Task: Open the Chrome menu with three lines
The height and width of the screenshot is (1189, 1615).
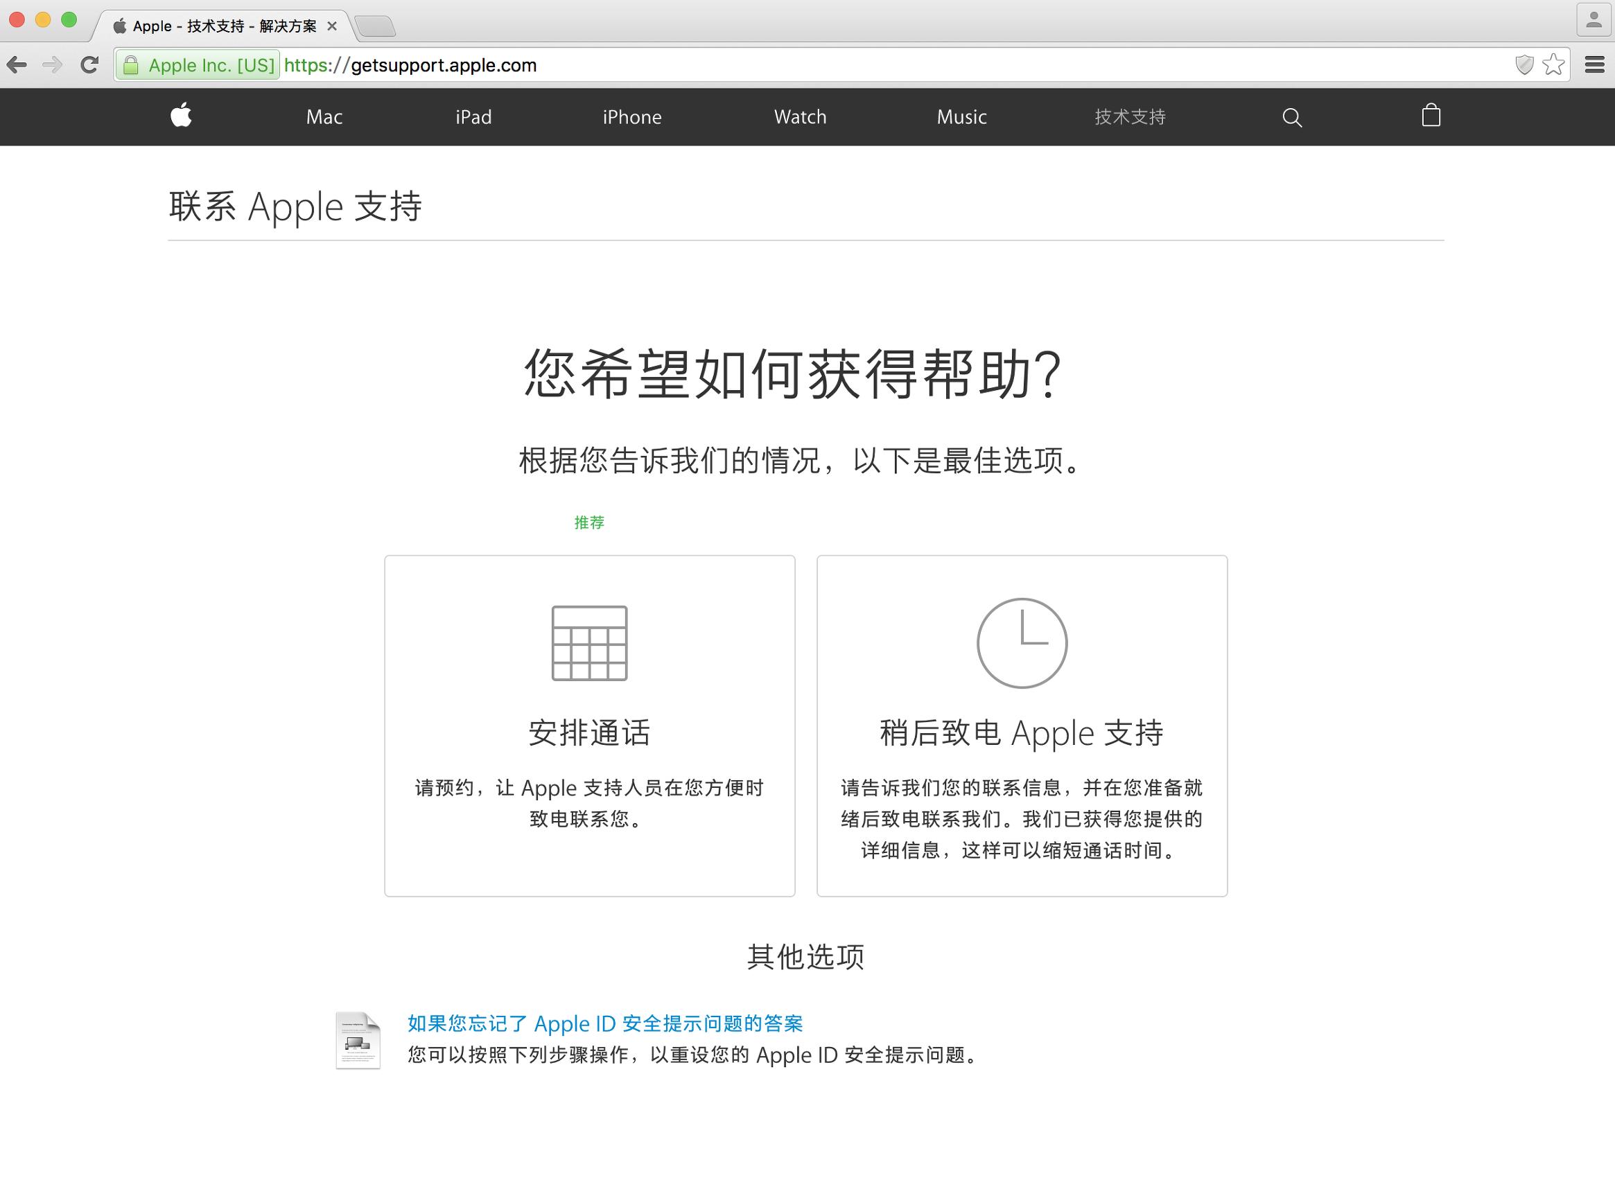Action: (x=1594, y=64)
